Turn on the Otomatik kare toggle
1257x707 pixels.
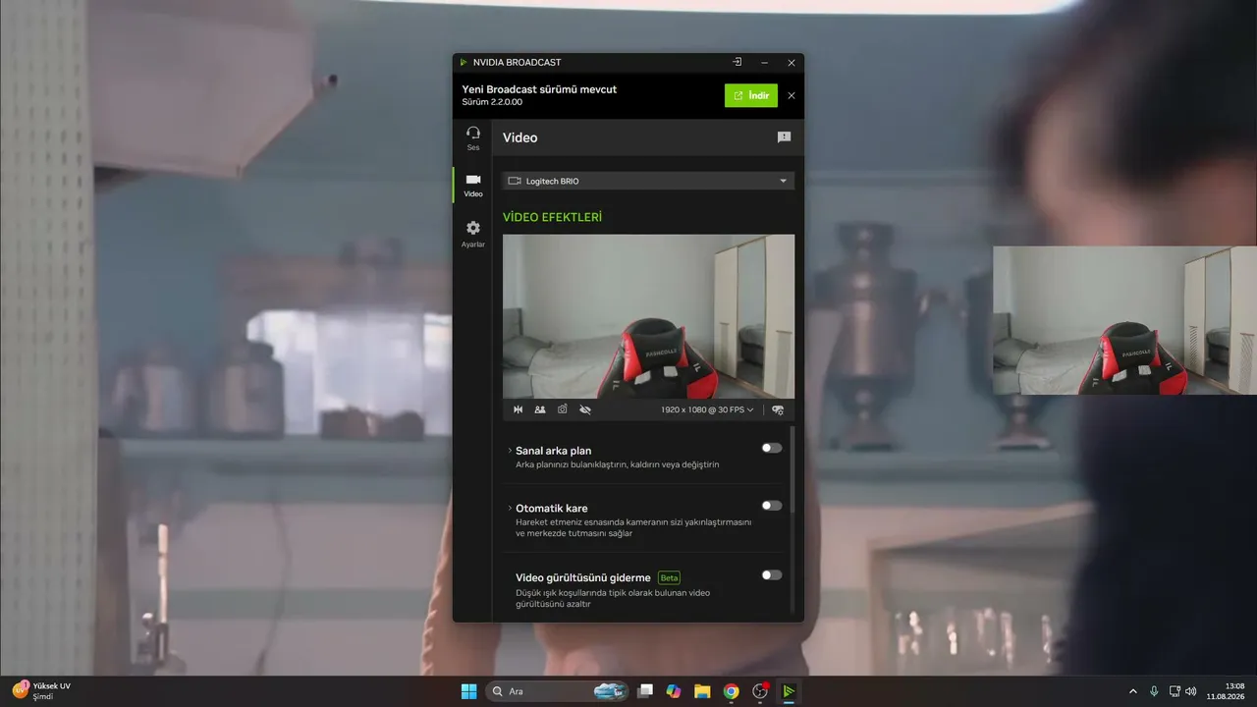click(772, 506)
